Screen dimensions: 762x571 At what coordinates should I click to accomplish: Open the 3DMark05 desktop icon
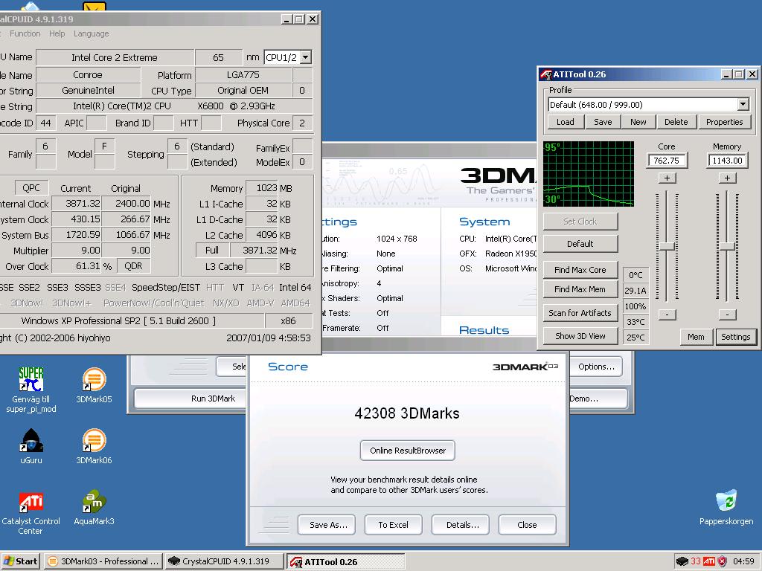tap(94, 386)
